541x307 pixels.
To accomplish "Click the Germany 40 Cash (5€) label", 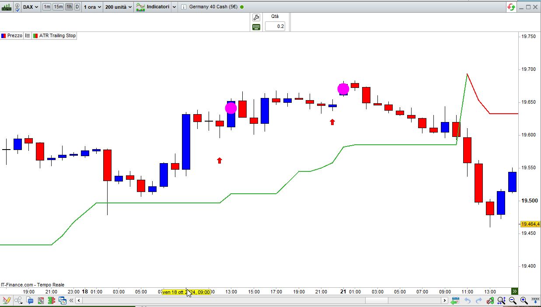I will tap(214, 7).
